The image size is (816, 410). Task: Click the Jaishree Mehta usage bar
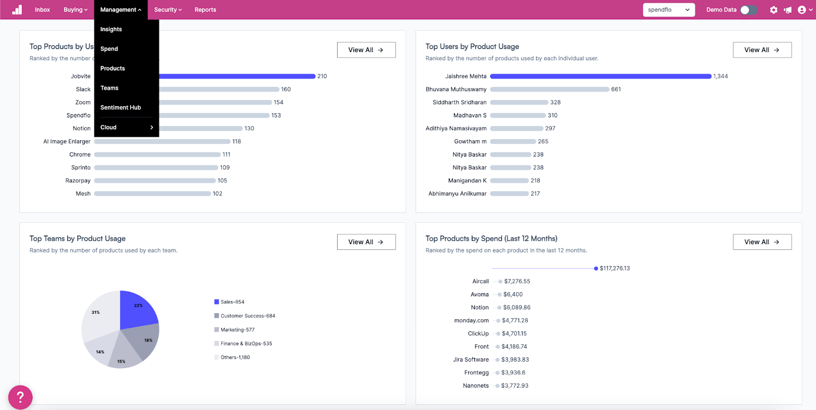coord(600,76)
